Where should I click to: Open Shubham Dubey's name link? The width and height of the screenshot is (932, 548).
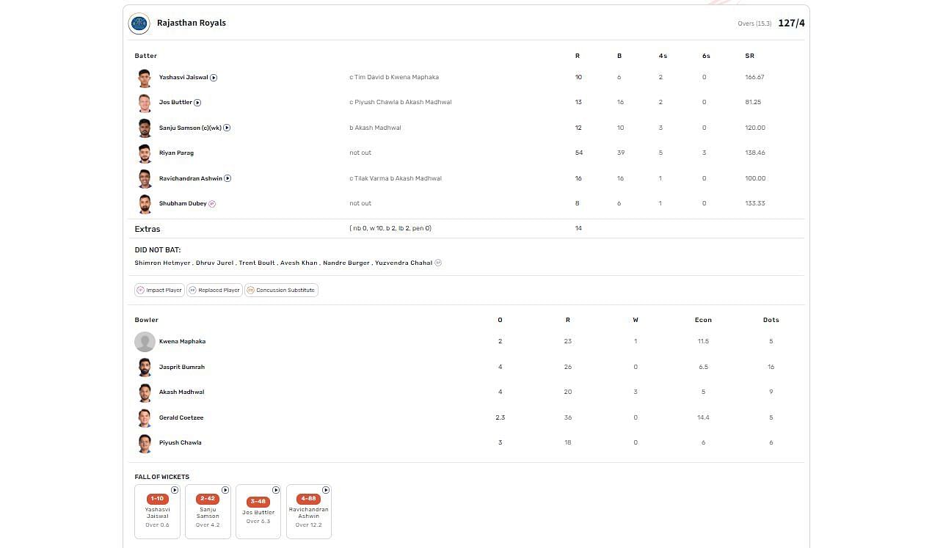coord(183,204)
